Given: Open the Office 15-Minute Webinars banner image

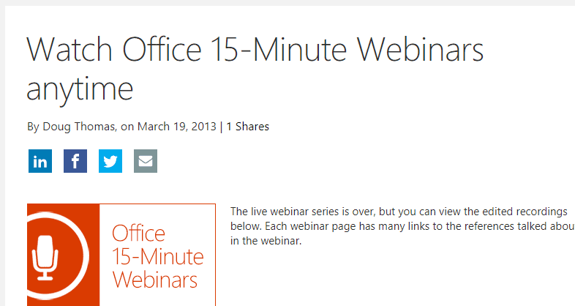Looking at the screenshot, I should (x=121, y=255).
